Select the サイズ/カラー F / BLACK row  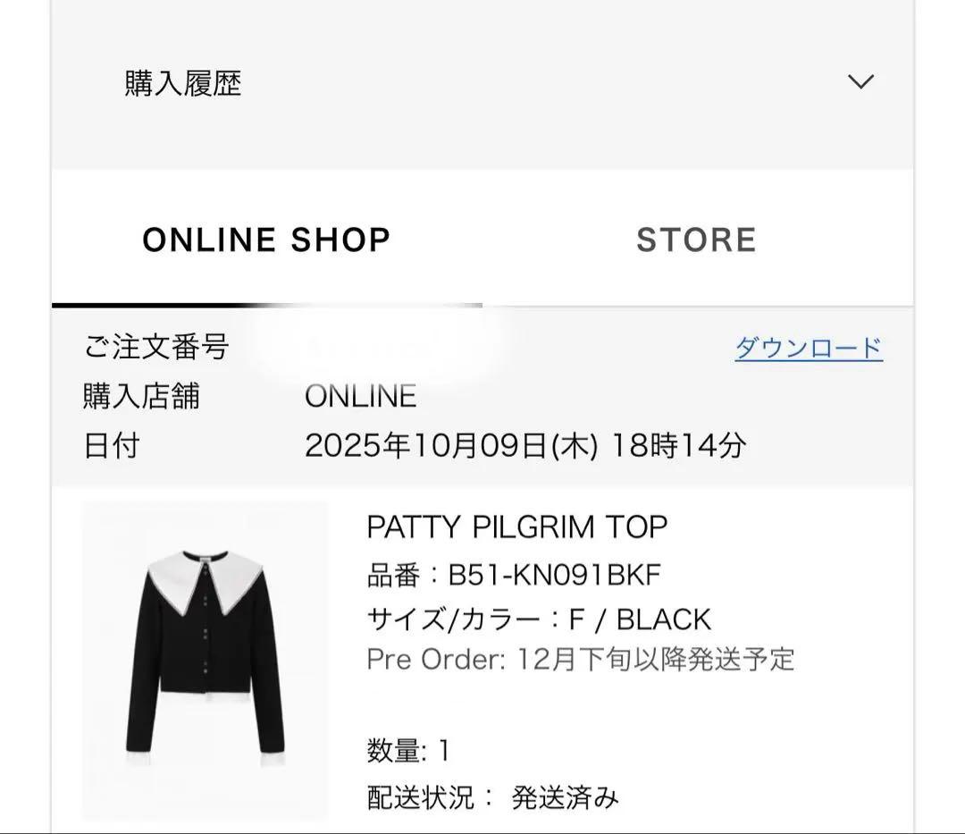click(537, 618)
